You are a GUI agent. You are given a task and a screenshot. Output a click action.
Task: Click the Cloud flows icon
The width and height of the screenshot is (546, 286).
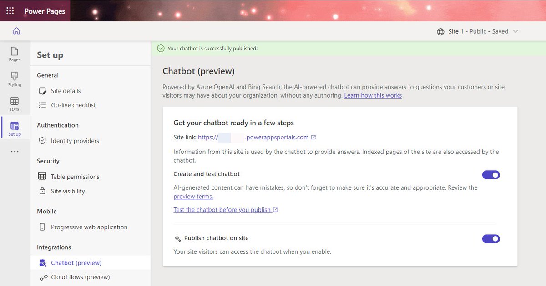pyautogui.click(x=44, y=277)
